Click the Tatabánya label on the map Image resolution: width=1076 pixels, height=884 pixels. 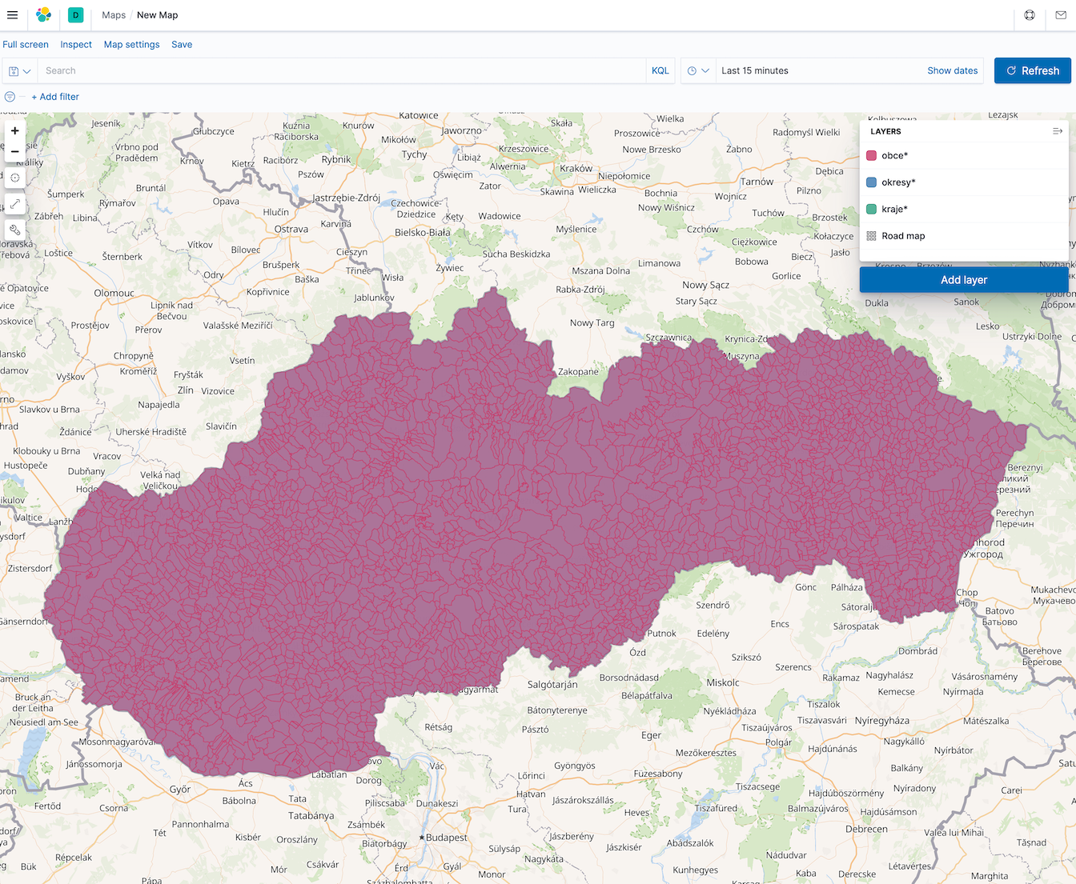pos(311,816)
